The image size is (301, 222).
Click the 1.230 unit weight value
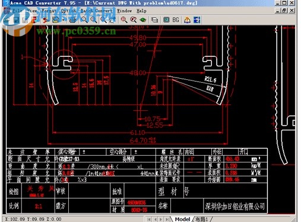click(x=231, y=166)
